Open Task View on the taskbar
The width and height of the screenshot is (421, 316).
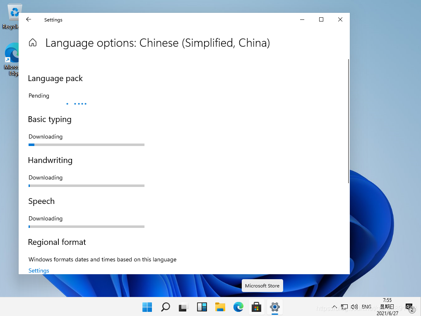[x=184, y=307]
